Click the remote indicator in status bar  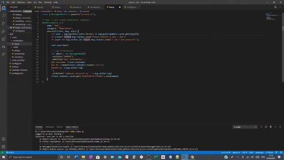point(2,152)
